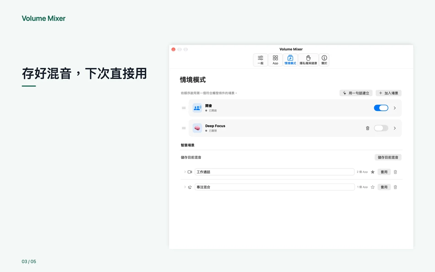Edit the 工作通話 name field

coord(275,172)
